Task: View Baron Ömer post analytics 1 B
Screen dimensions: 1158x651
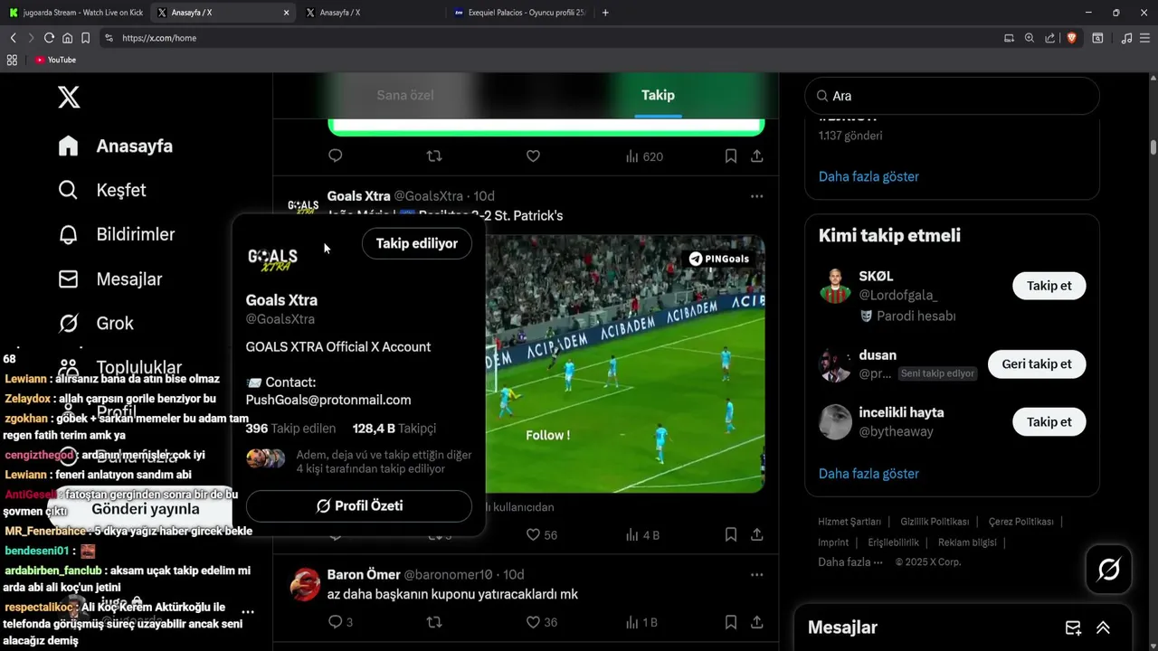Action: point(641,622)
